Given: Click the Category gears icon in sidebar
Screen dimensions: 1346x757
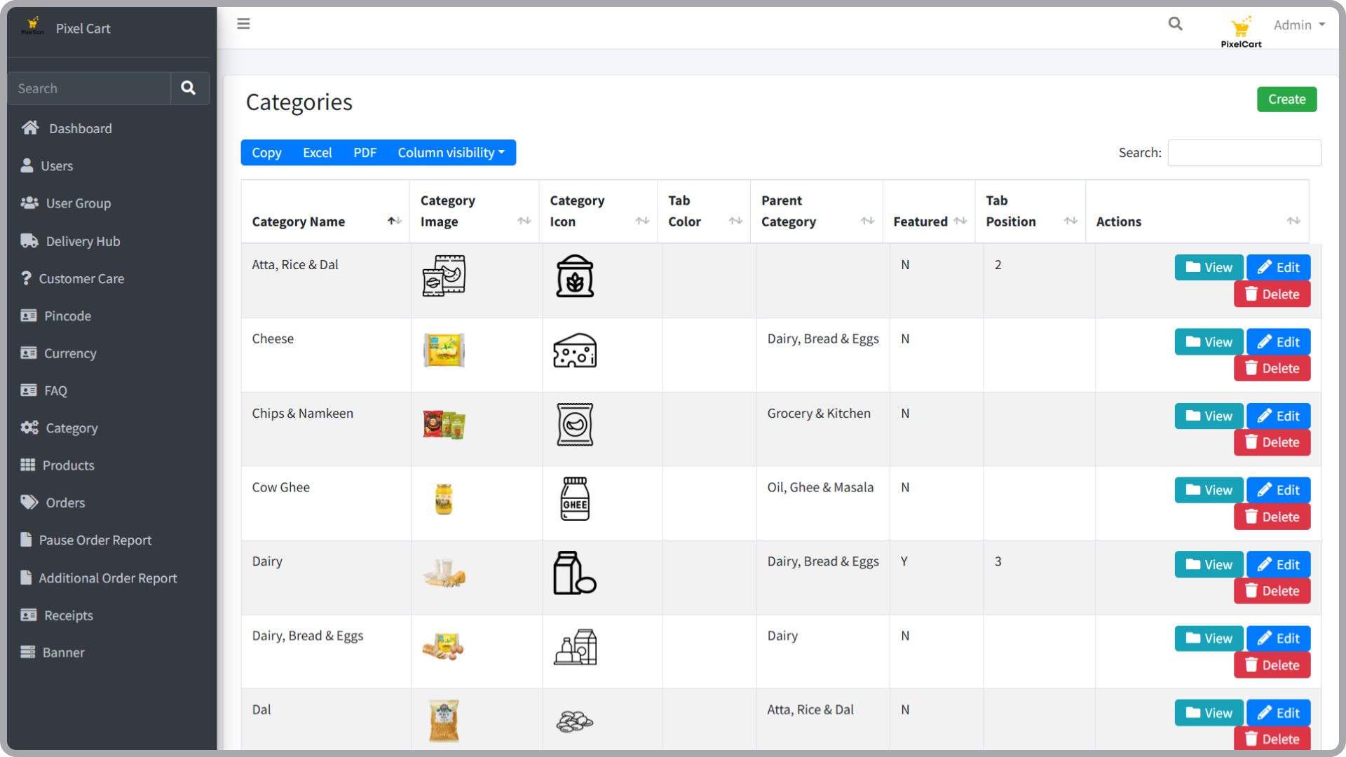Looking at the screenshot, I should pyautogui.click(x=29, y=428).
